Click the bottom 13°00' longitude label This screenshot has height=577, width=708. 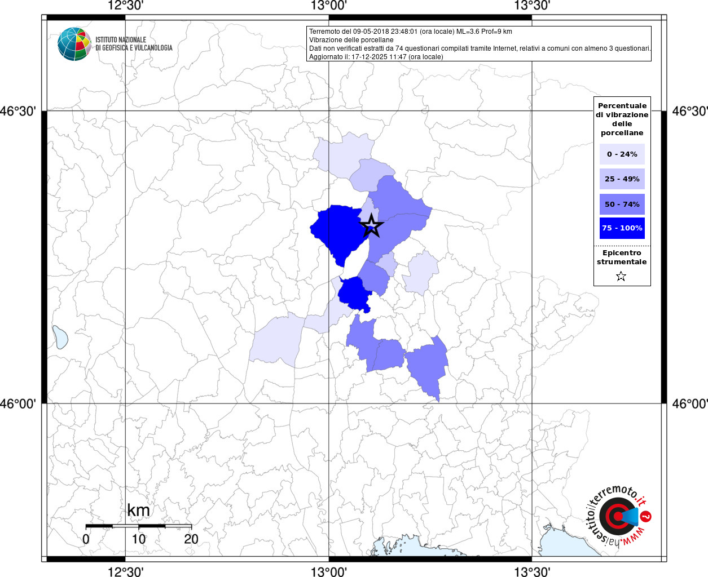(x=329, y=571)
